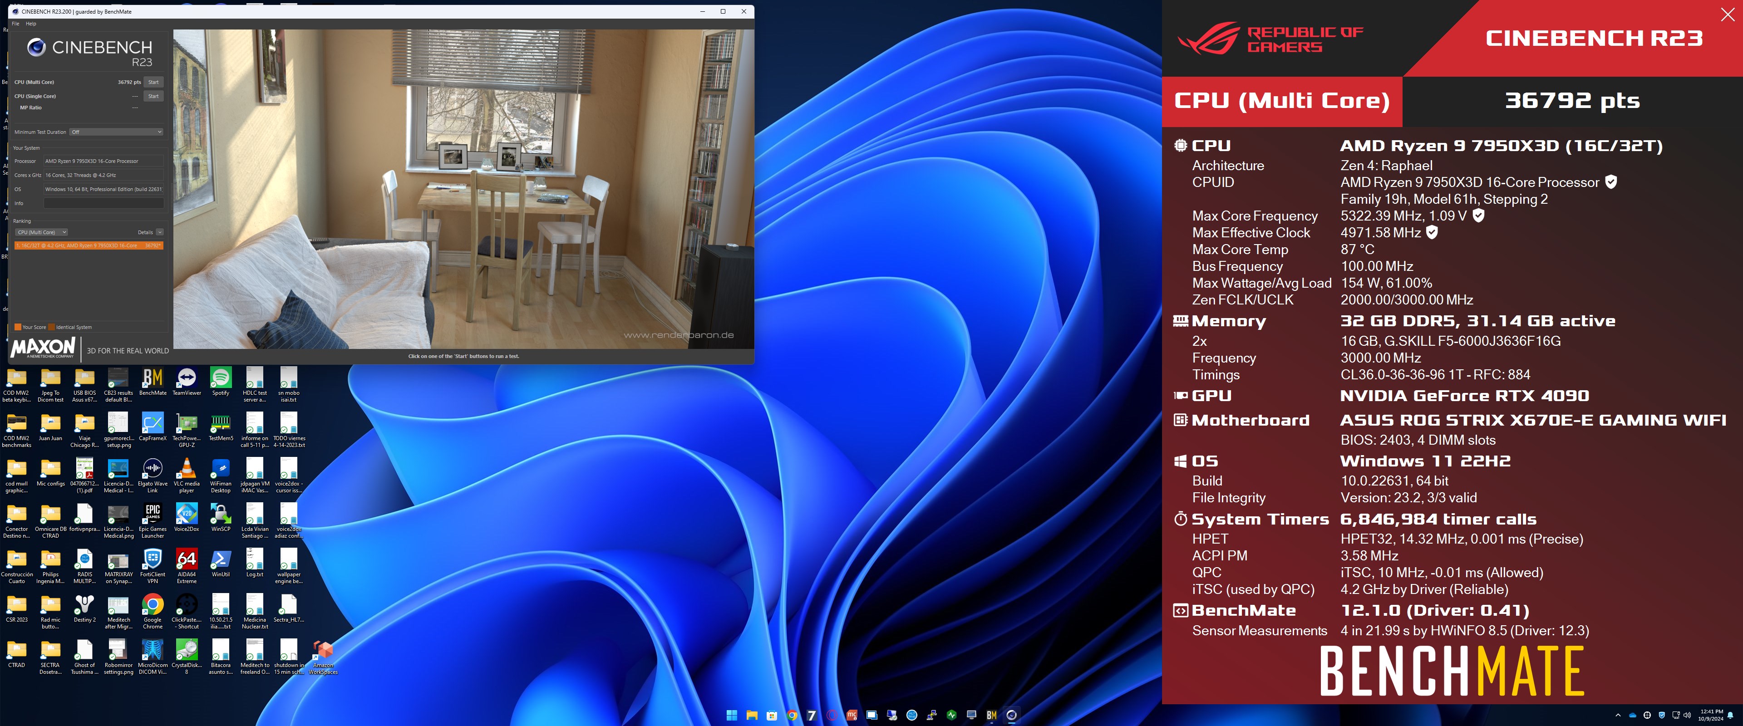This screenshot has width=1743, height=726.
Task: Switch to Cinebench in the taskbar
Action: (1012, 715)
